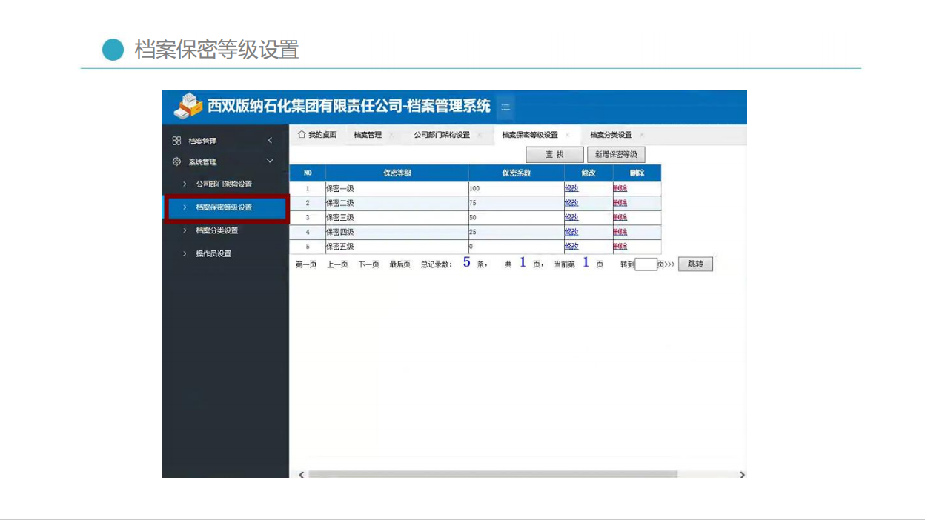The height and width of the screenshot is (520, 925).
Task: Click 修改 link for 保密三级
Action: [x=571, y=218]
